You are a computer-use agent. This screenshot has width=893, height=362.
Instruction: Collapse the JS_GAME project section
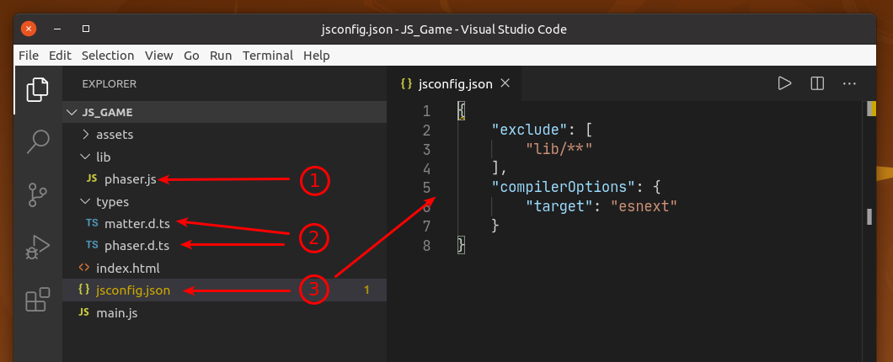(x=106, y=112)
